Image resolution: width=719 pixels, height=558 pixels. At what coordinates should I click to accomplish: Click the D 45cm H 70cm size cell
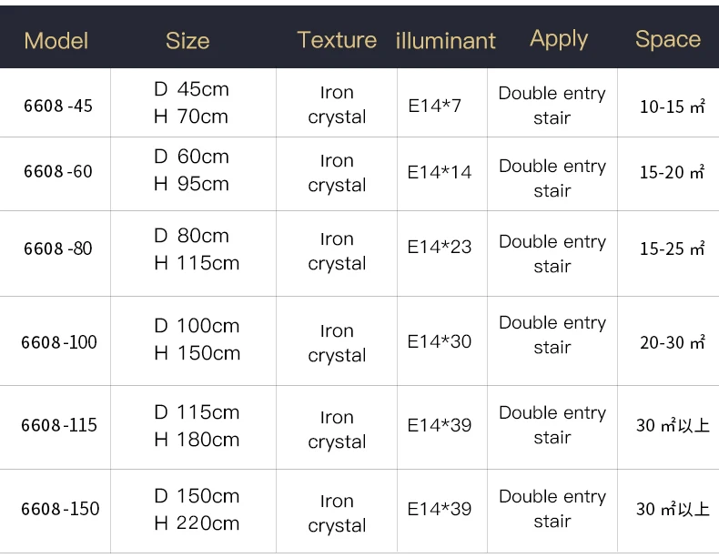coord(191,103)
